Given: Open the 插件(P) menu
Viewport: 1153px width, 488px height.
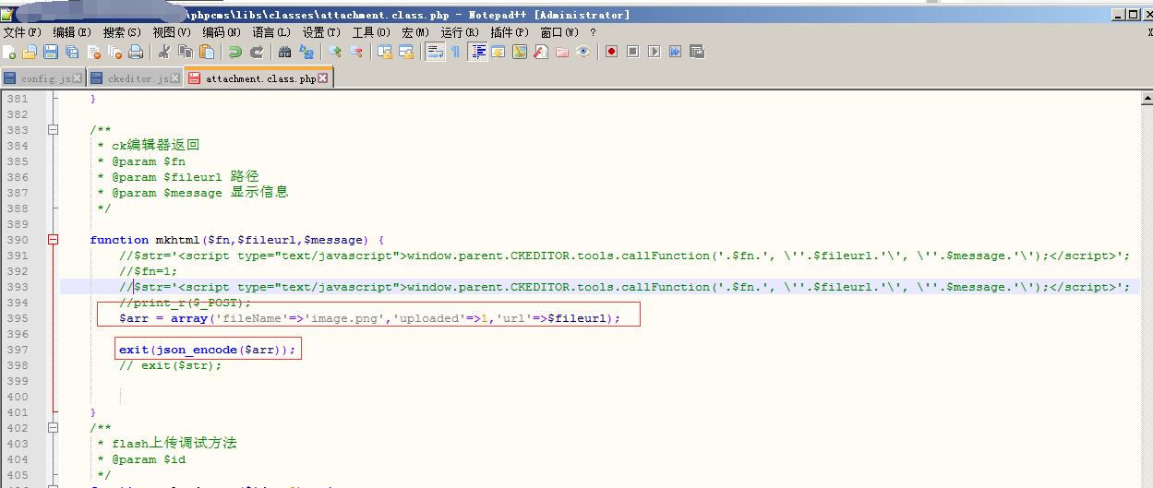Looking at the screenshot, I should tap(510, 32).
